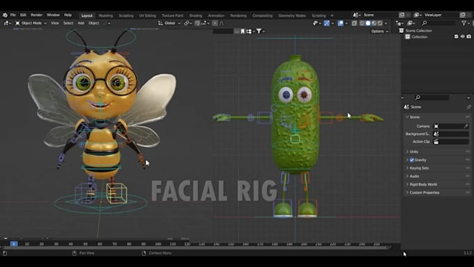474x267 pixels.
Task: Toggle X-ray mode icon
Action: (354, 23)
